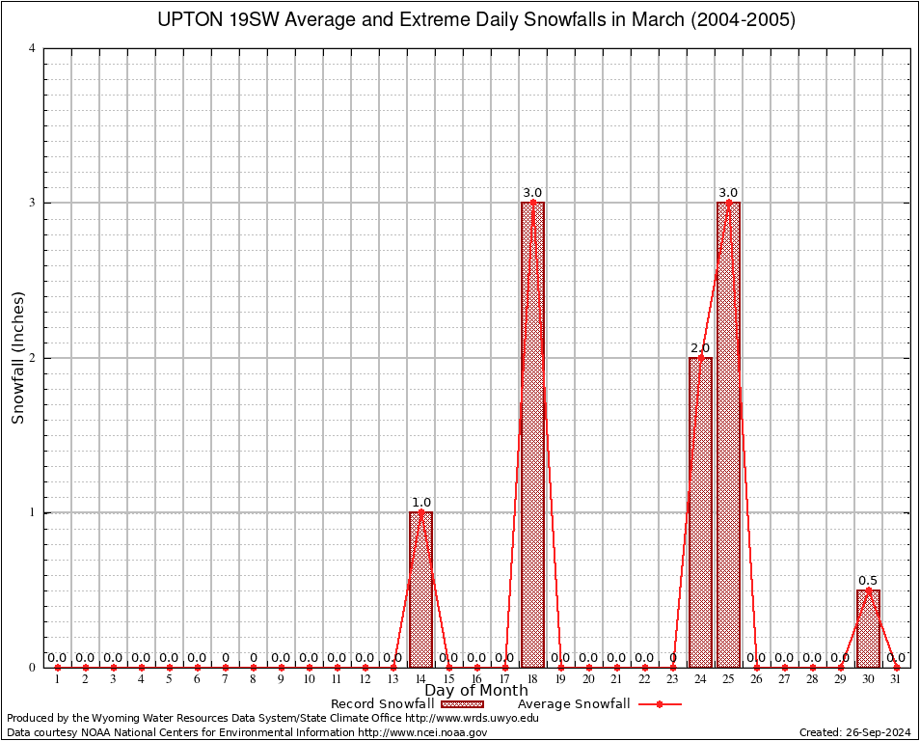Select the day 18 record snowfall bar
This screenshot has height=741, width=920.
(532, 434)
